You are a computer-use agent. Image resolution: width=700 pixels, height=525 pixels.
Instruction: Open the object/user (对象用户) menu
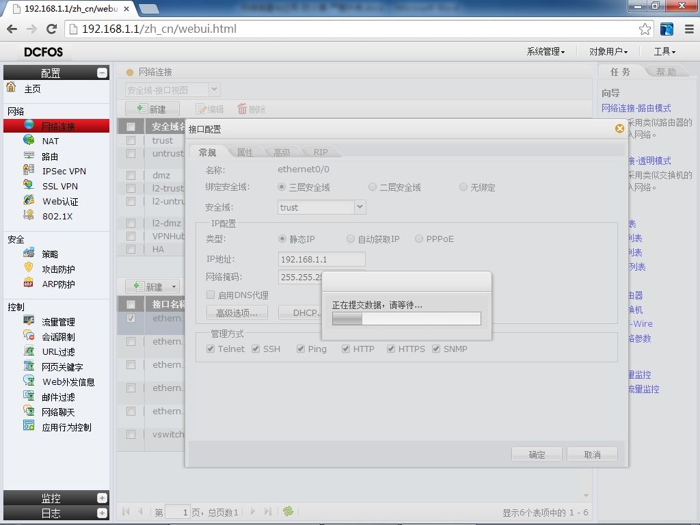[x=608, y=52]
